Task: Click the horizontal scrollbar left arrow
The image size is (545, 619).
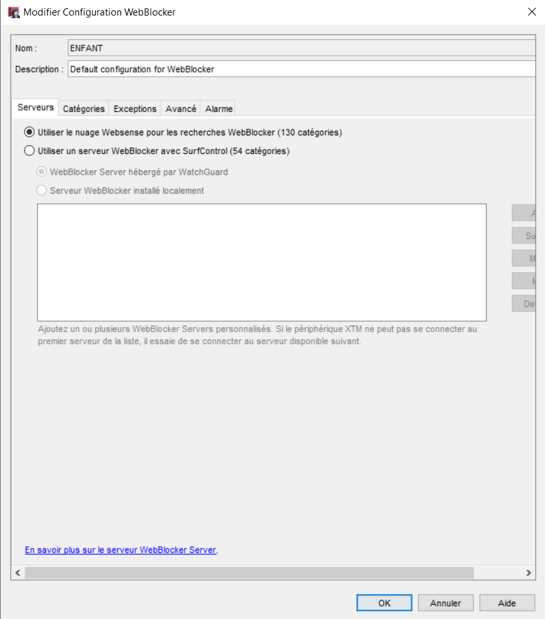Action: coord(17,572)
